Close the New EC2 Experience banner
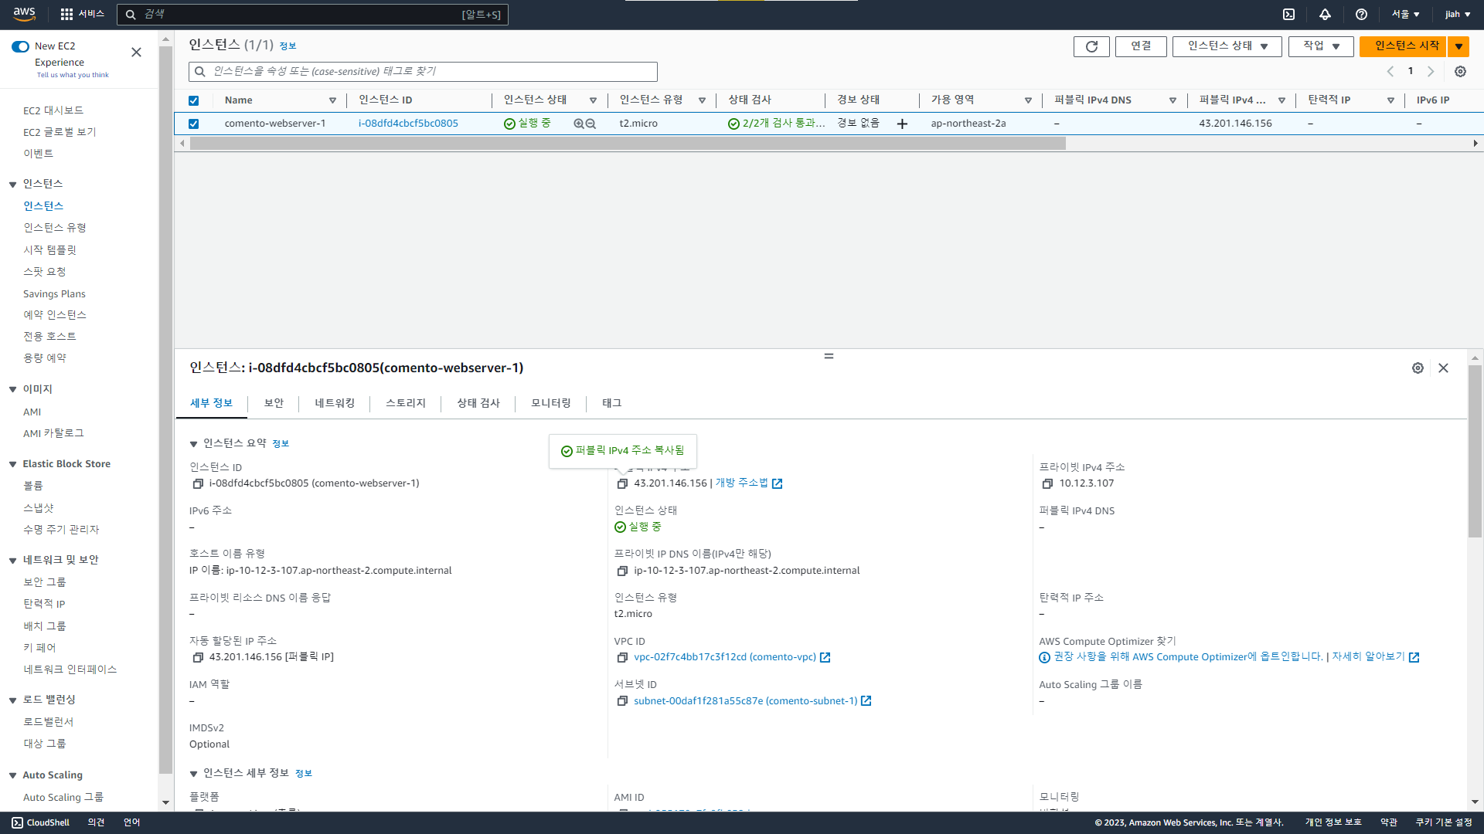 click(136, 53)
